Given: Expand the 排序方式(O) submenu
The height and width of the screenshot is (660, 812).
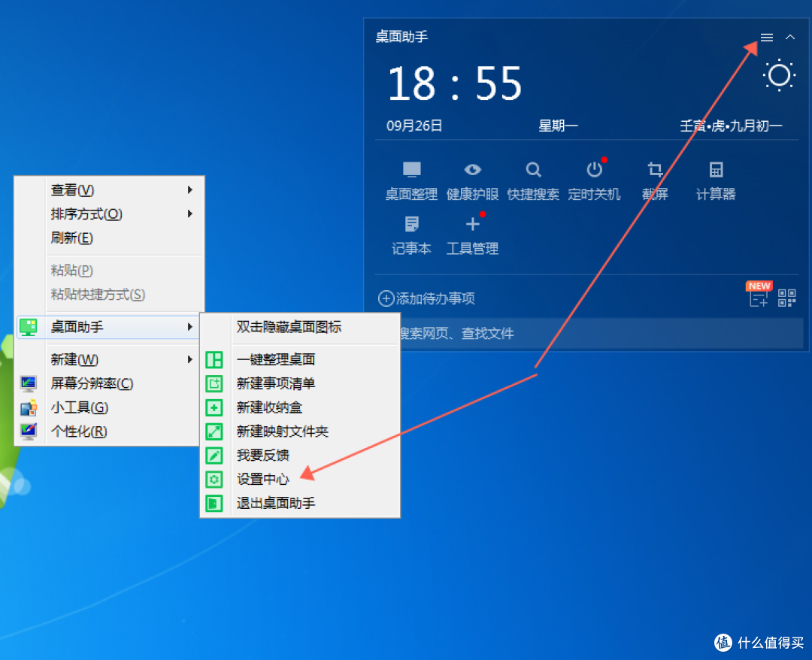Looking at the screenshot, I should [x=110, y=213].
